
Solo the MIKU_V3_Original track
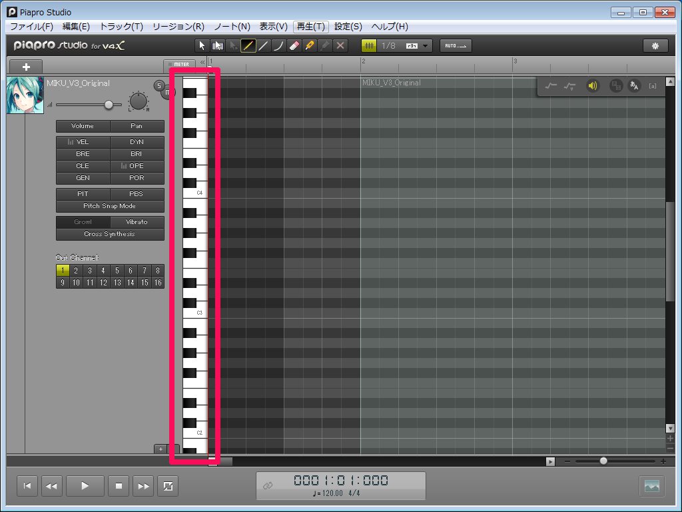click(x=159, y=85)
